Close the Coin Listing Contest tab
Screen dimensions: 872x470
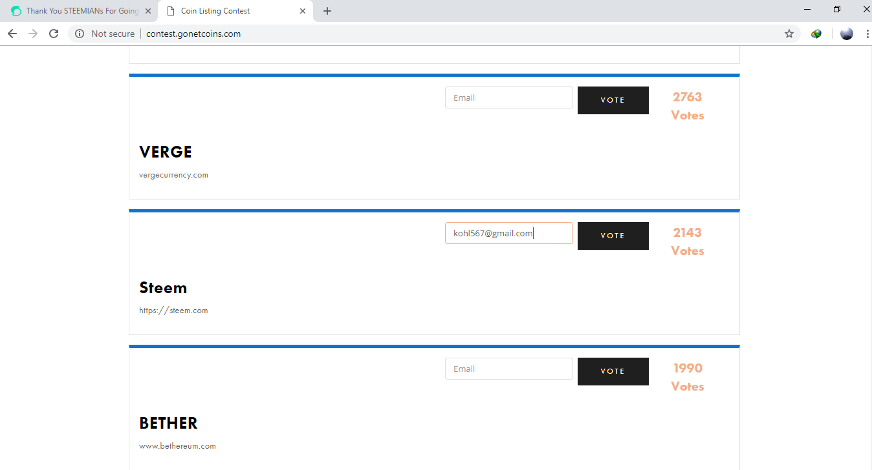(303, 11)
